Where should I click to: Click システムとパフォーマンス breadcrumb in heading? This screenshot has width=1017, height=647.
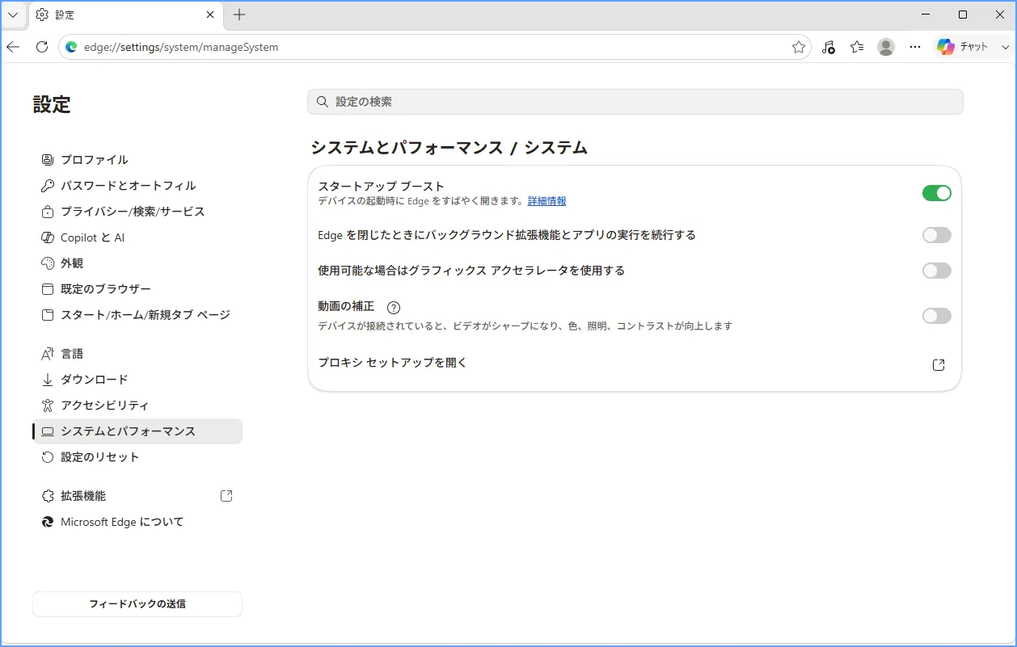[x=407, y=148]
